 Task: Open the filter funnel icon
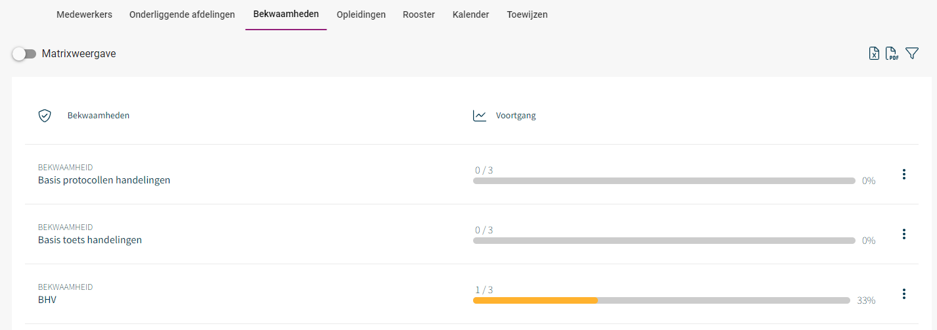click(912, 54)
